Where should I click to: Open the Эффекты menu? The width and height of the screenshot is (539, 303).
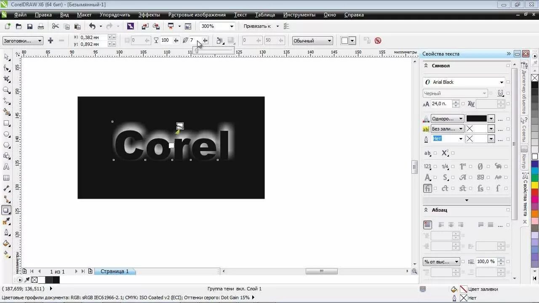tap(149, 15)
